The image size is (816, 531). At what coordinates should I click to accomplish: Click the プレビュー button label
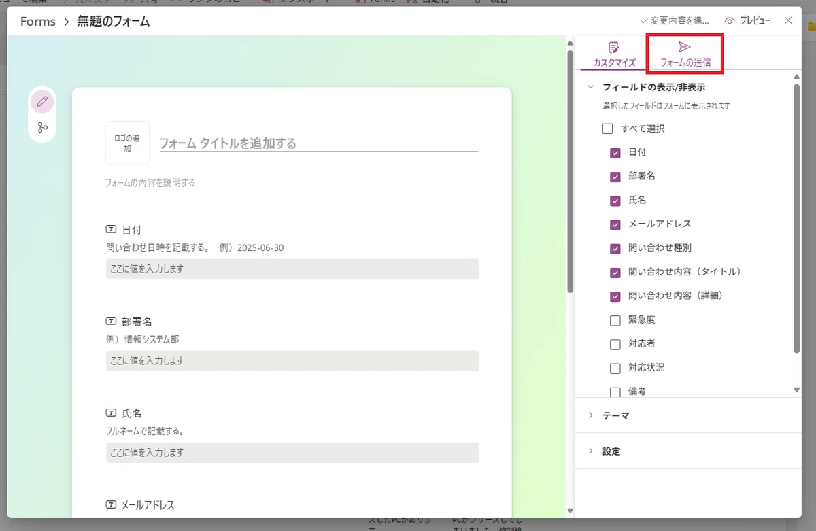[755, 21]
